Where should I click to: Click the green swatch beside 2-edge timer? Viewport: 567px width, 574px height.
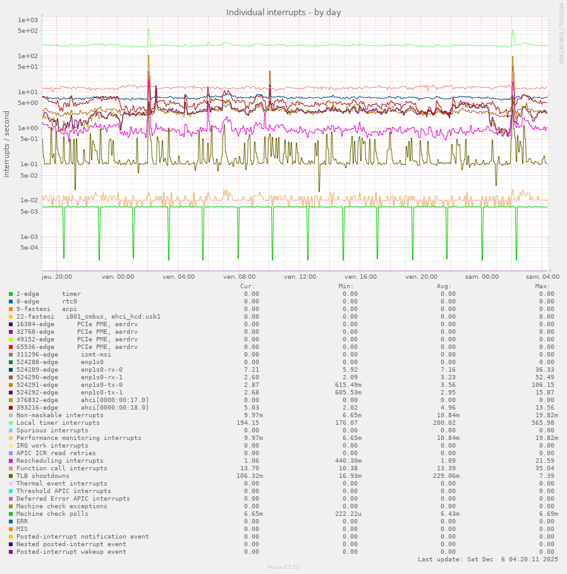click(11, 294)
